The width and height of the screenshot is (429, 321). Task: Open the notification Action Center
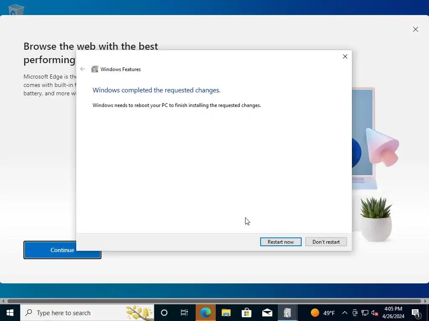(x=416, y=313)
